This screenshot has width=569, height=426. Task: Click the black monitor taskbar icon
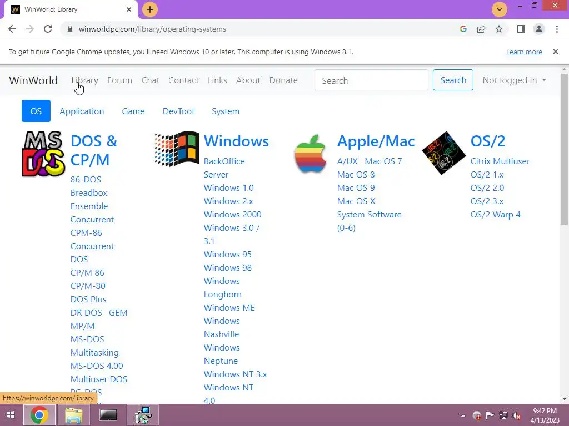[x=108, y=415]
